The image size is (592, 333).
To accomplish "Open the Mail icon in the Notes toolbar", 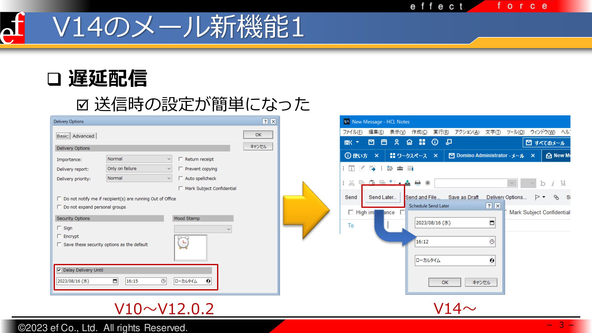I will pos(371,142).
